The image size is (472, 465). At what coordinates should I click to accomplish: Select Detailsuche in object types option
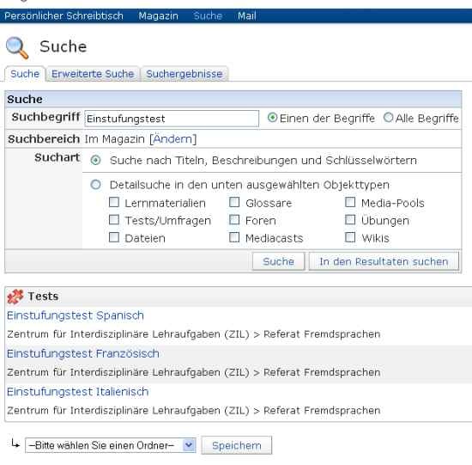pos(96,185)
